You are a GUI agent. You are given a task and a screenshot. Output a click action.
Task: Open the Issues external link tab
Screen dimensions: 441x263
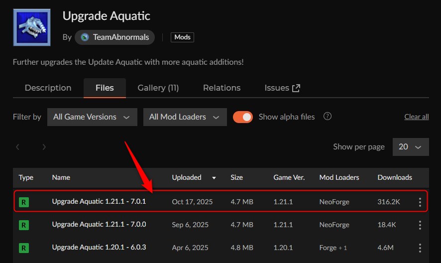point(282,88)
